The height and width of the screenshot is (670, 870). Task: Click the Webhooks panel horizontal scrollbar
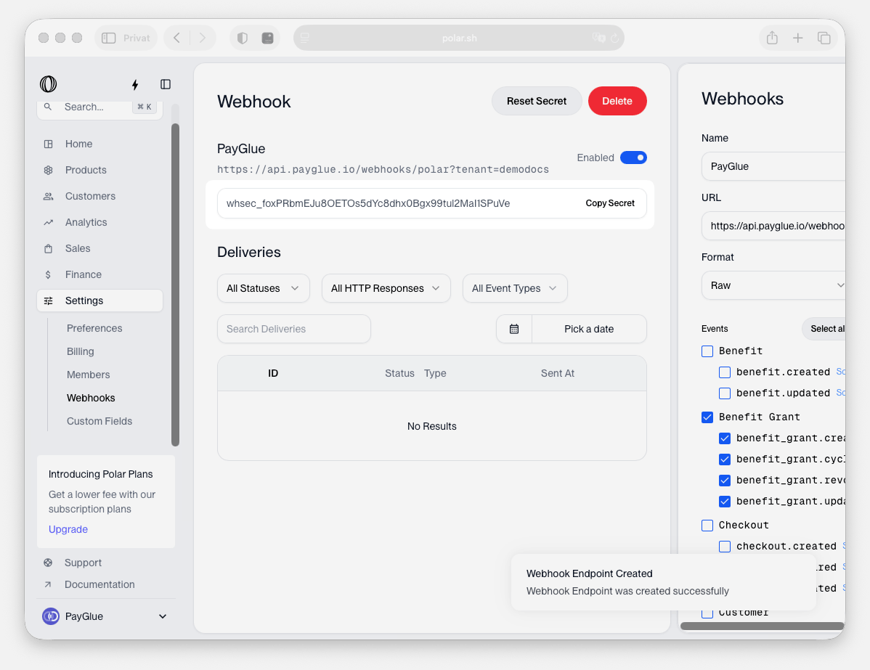[763, 626]
